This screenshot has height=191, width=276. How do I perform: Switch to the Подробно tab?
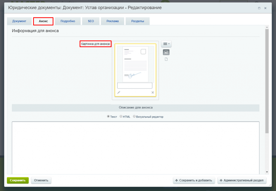68,21
